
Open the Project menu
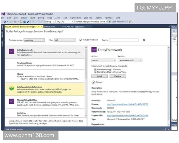pyautogui.click(x=24, y=18)
